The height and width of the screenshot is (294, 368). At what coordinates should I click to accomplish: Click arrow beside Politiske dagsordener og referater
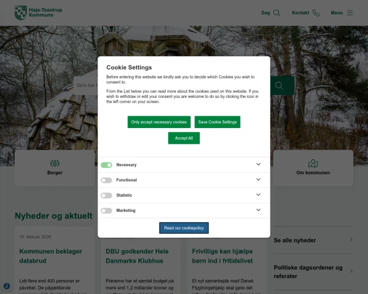coord(351,271)
